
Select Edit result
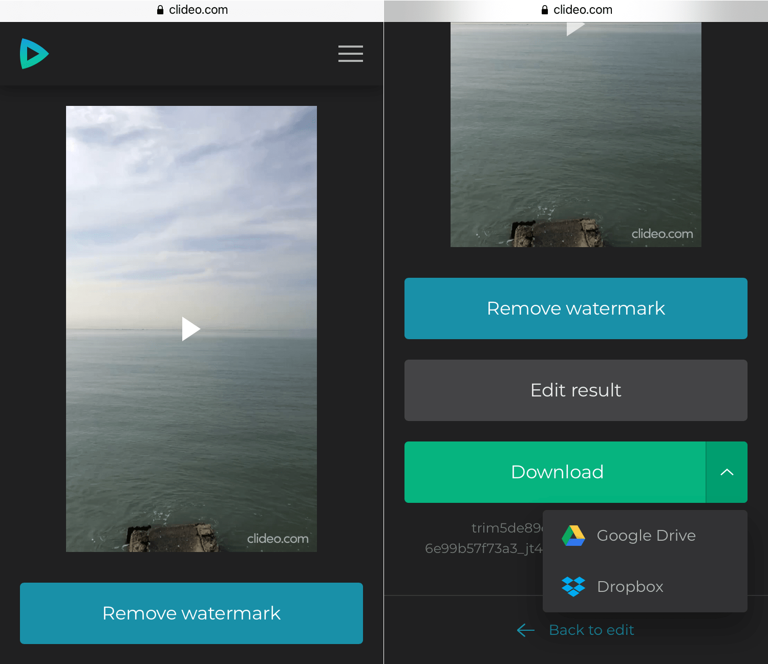coord(575,390)
